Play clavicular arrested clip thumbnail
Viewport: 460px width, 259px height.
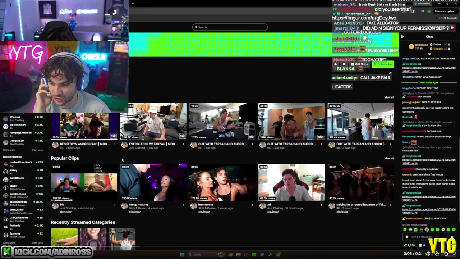(x=360, y=183)
